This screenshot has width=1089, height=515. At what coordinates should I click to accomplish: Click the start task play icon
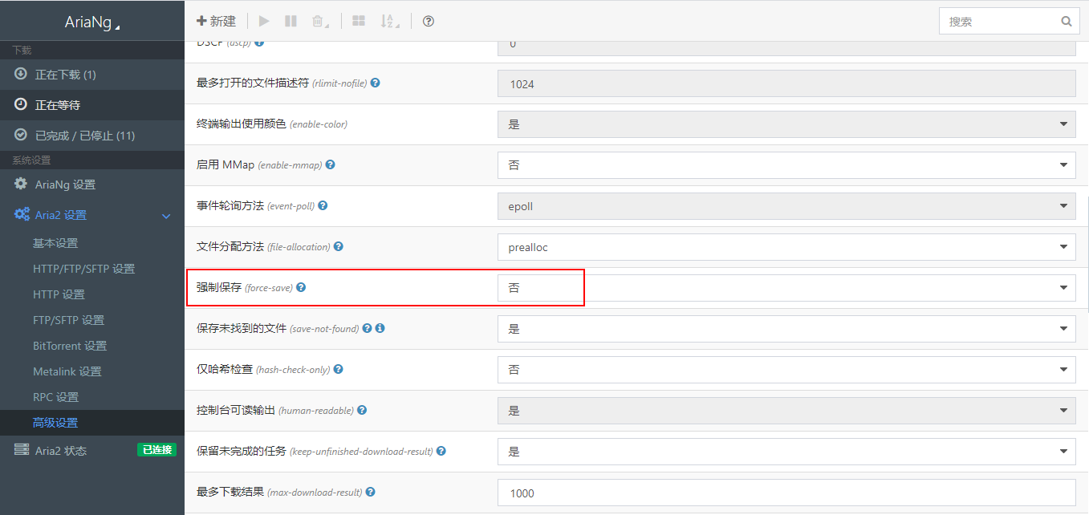(x=264, y=22)
